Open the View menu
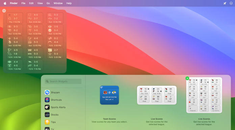The image size is (235, 130). pyautogui.click(x=40, y=3)
